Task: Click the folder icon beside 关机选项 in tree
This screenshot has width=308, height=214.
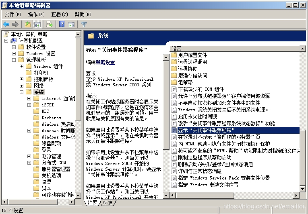Action: pyautogui.click(x=36, y=175)
